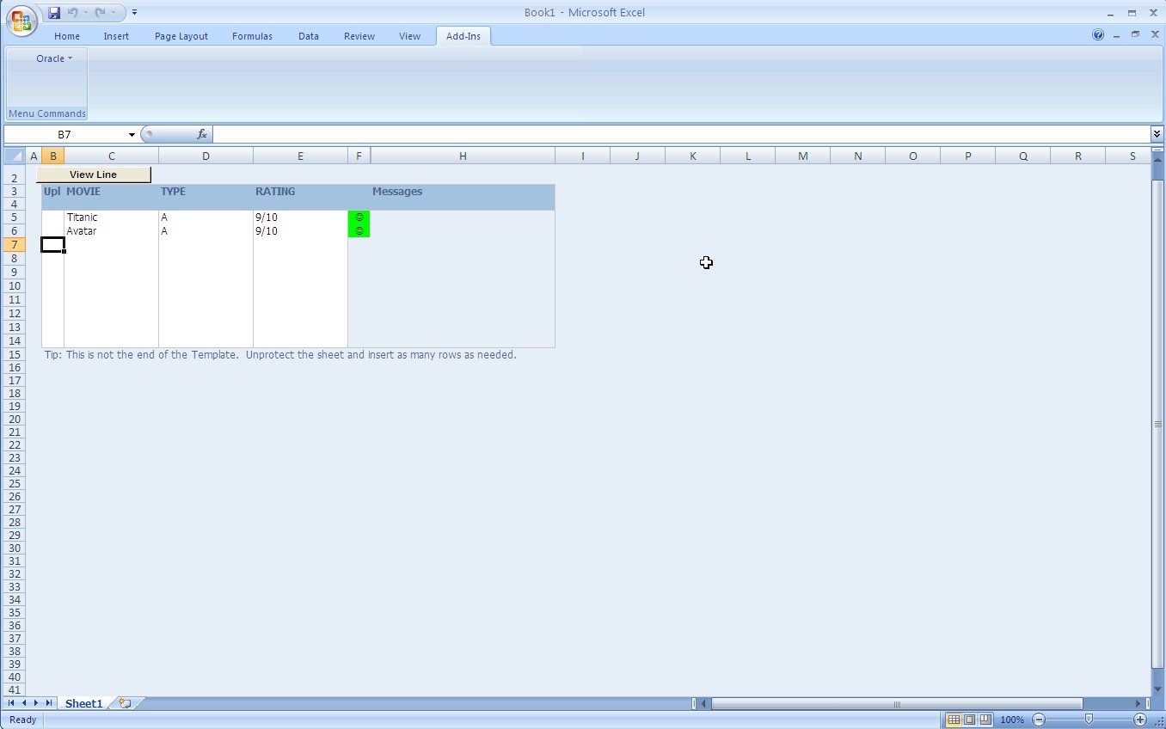Click the green smiley in Avatar's Messages cell
Image resolution: width=1166 pixels, height=729 pixels.
click(x=359, y=231)
